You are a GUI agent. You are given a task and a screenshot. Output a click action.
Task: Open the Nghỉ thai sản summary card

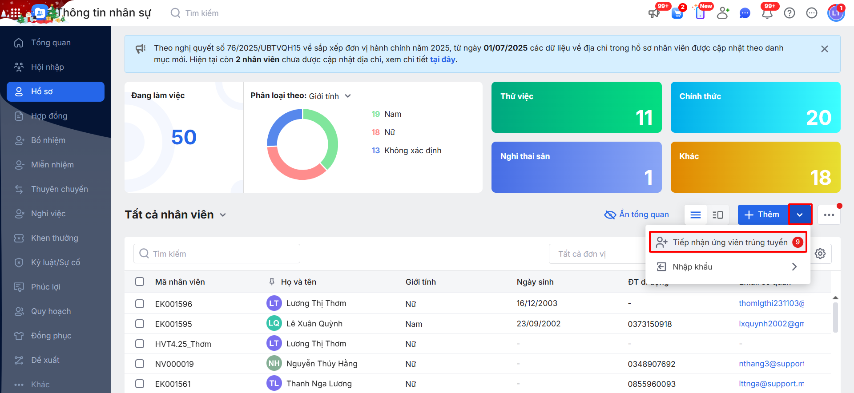click(576, 167)
